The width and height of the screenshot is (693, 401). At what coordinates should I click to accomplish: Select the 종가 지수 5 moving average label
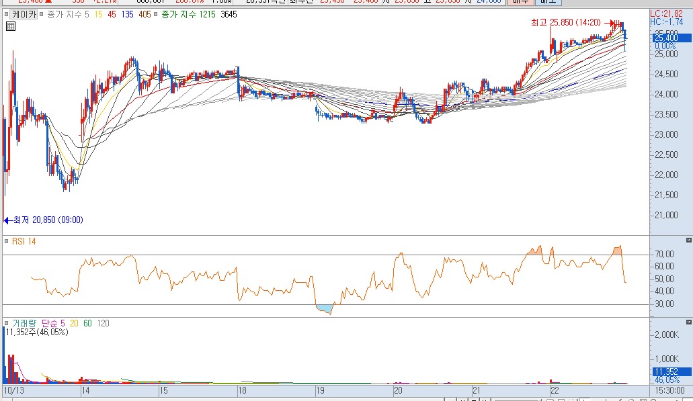[68, 14]
